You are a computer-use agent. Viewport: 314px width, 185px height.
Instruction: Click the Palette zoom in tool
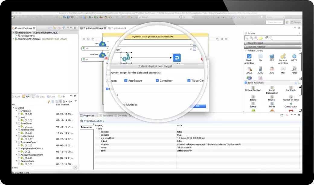(x=251, y=38)
